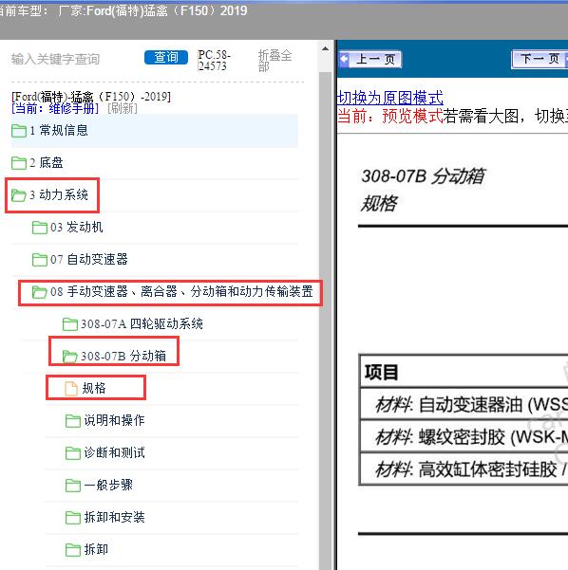Click open-folder icon of 3 动力系统

(19, 195)
